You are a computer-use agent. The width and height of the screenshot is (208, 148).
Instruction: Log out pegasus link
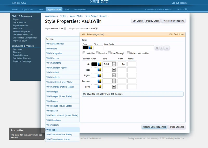[x=179, y=3]
